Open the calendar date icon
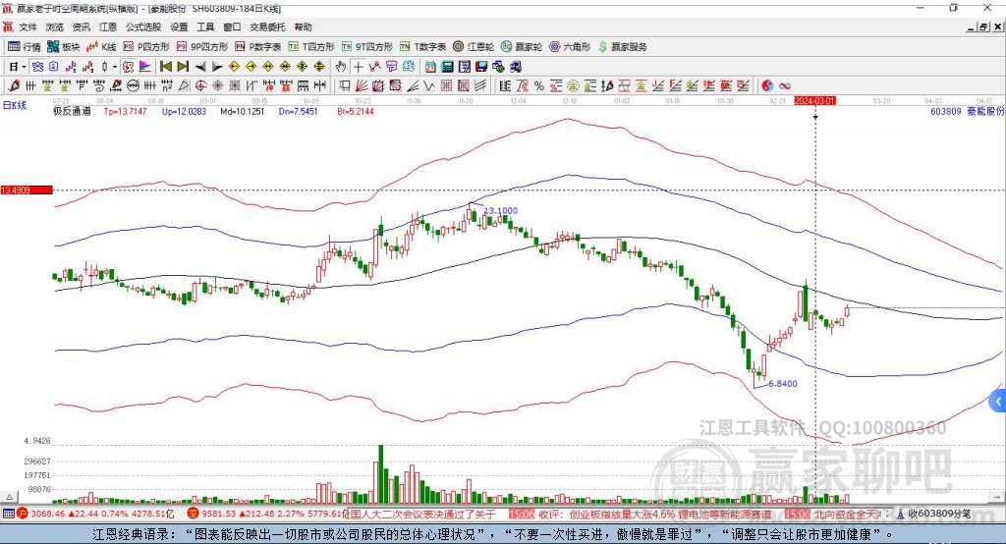This screenshot has height=544, width=1006. pos(430,67)
